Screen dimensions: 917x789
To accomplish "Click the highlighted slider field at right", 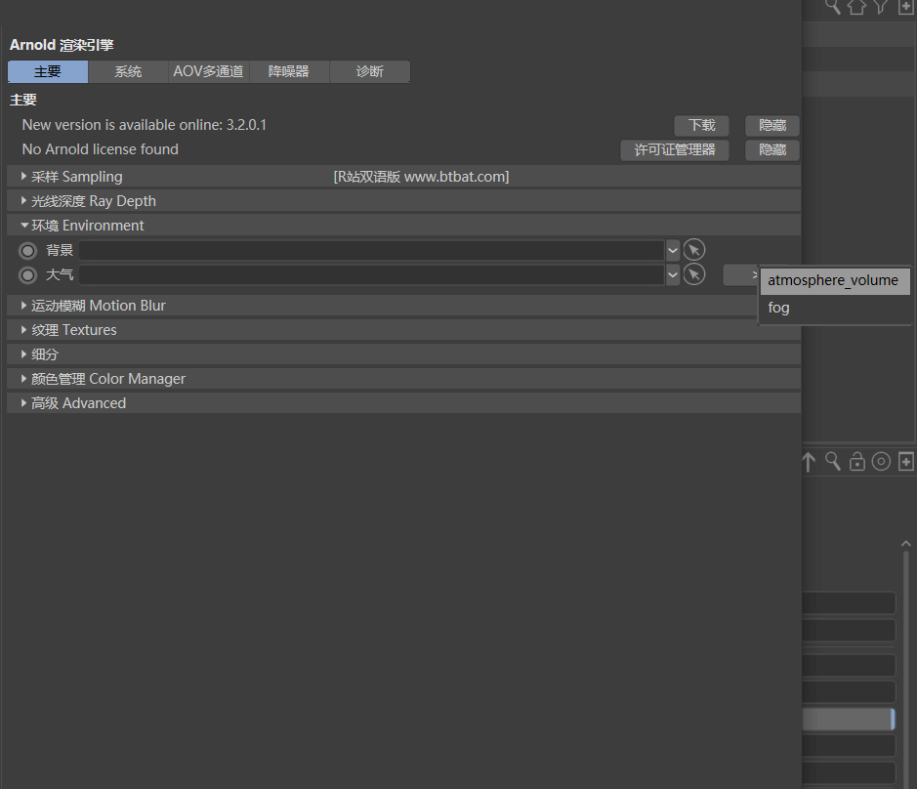I will 849,719.
